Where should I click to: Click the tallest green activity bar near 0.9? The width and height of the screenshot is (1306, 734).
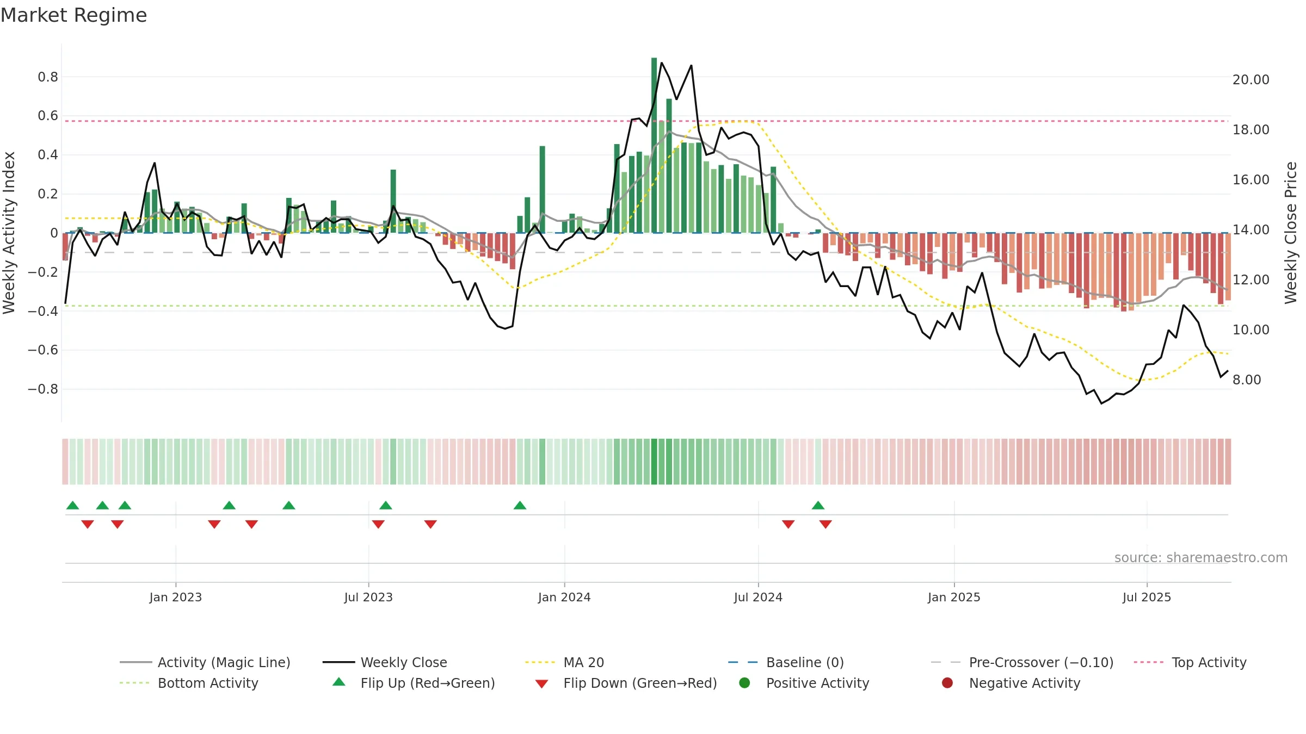click(x=654, y=145)
